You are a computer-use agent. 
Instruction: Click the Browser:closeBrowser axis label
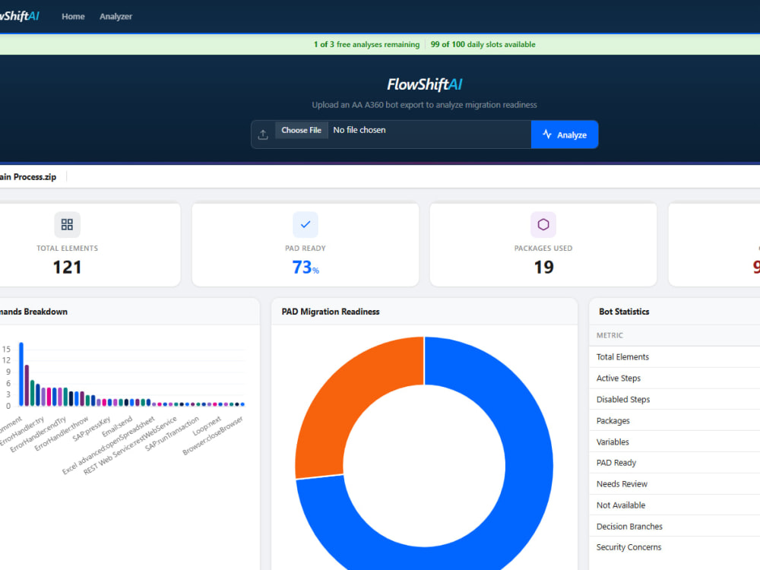tap(213, 435)
